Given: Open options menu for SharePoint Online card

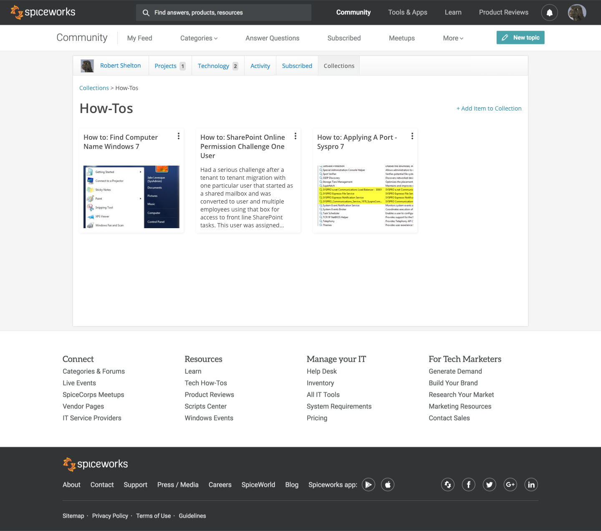Looking at the screenshot, I should click(295, 136).
